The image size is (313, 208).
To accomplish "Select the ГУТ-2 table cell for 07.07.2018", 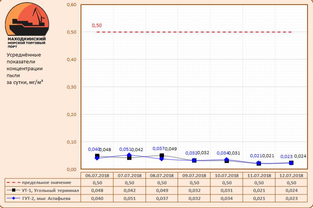I will click(129, 198).
